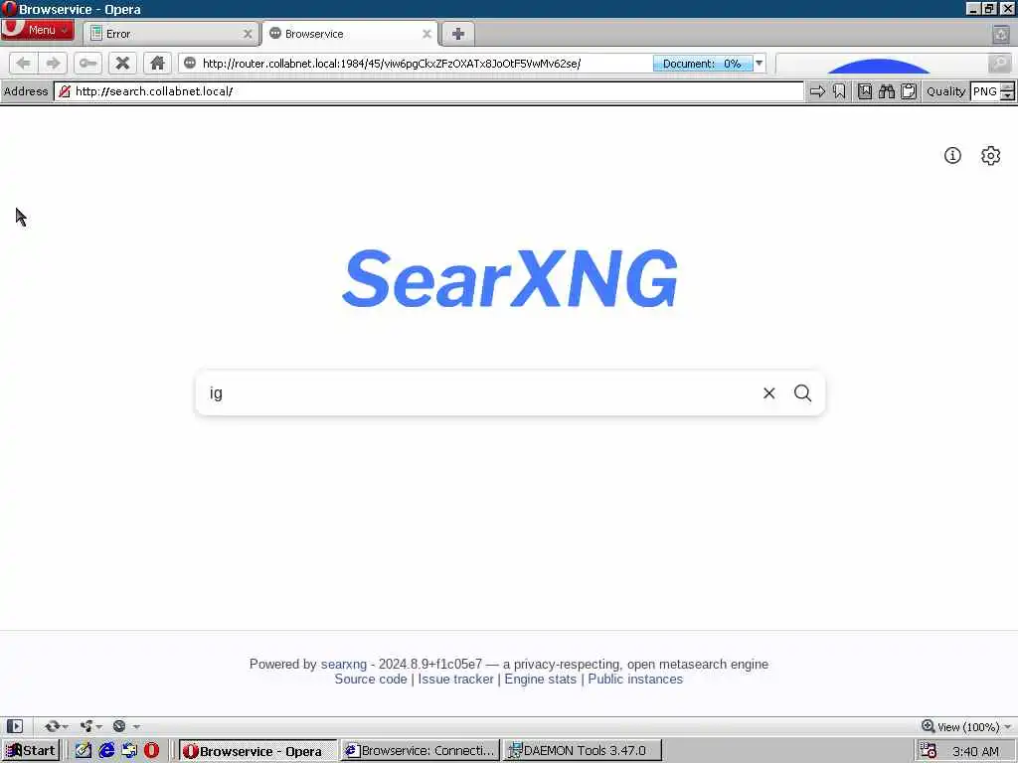The image size is (1018, 763).
Task: Launch Opera from quick launch
Action: [151, 751]
